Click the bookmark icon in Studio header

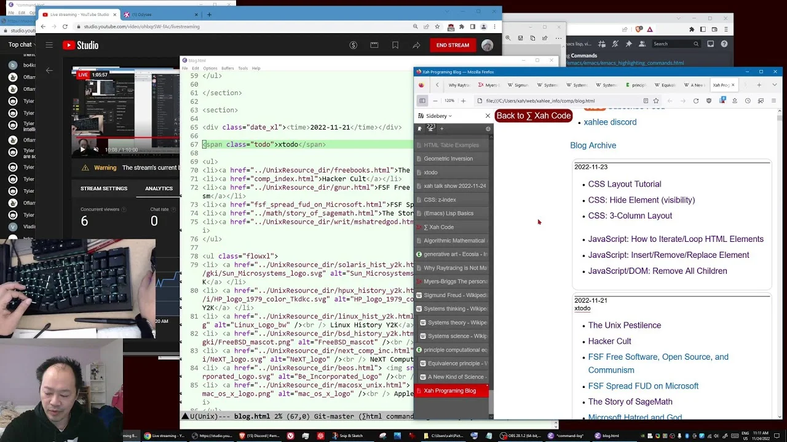tap(395, 45)
